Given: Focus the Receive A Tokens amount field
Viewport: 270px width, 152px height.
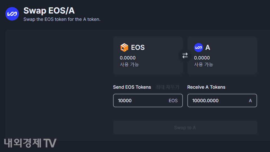Looking at the screenshot, I should click(x=217, y=100).
